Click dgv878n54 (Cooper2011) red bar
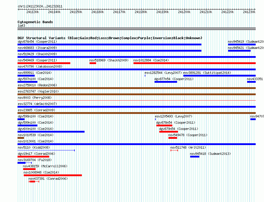Screen dimensions: 264x202 point(164,125)
